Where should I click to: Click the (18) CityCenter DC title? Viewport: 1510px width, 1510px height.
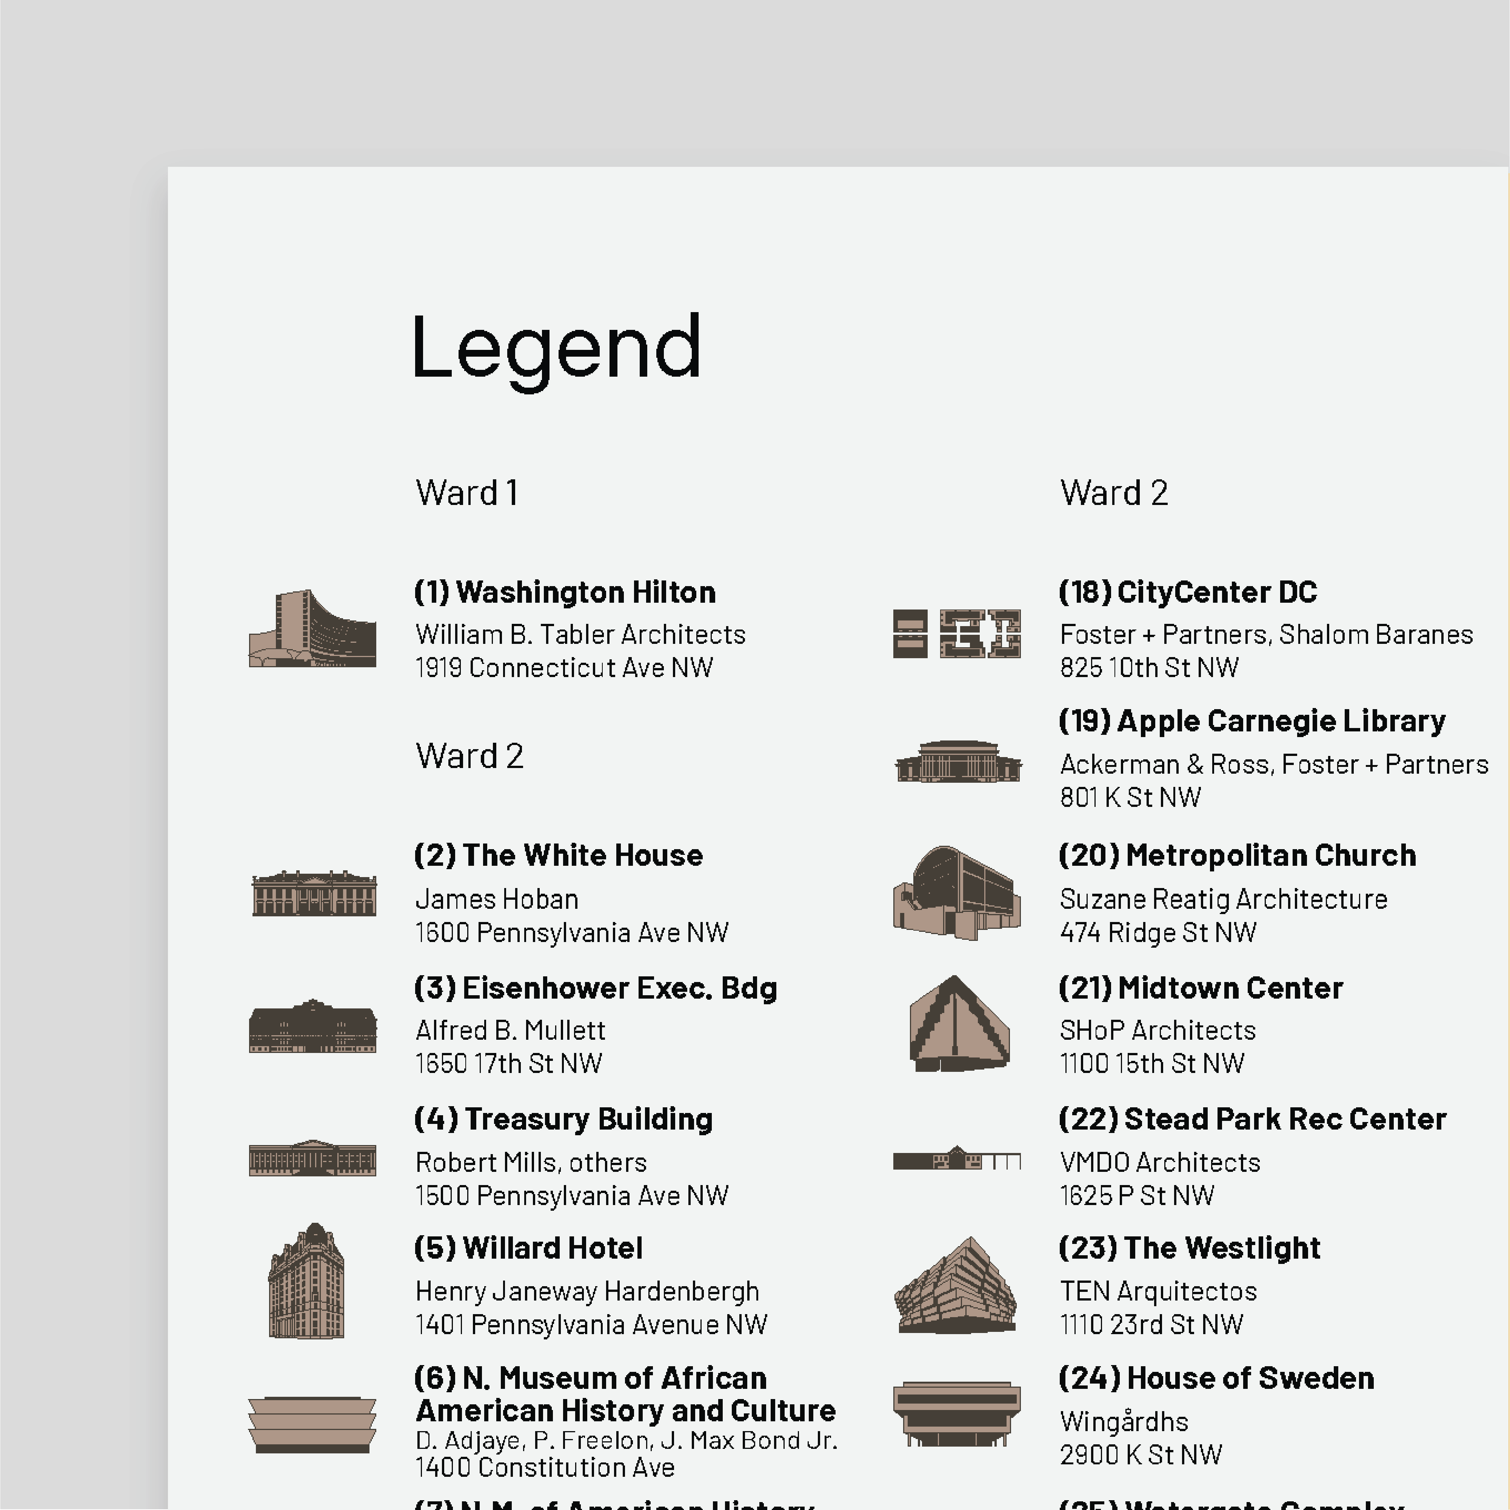point(1188,593)
